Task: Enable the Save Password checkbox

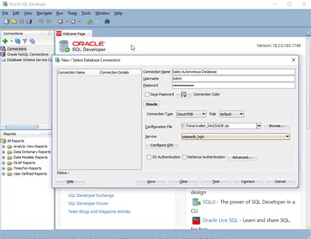Action: coord(147,94)
